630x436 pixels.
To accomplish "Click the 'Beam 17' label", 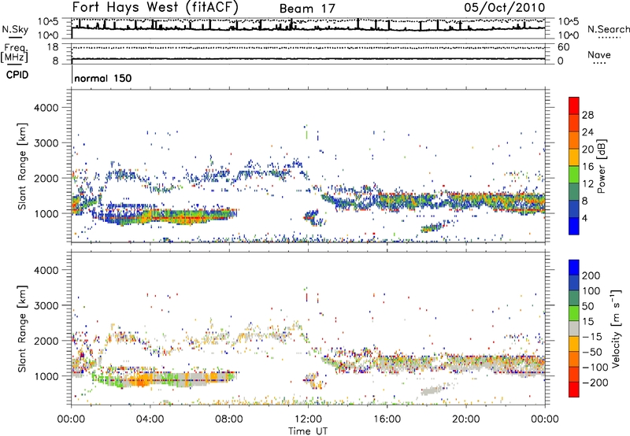I will point(307,9).
